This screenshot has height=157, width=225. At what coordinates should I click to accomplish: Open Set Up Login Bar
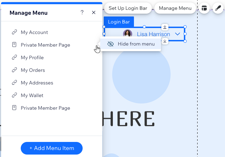[x=128, y=8]
